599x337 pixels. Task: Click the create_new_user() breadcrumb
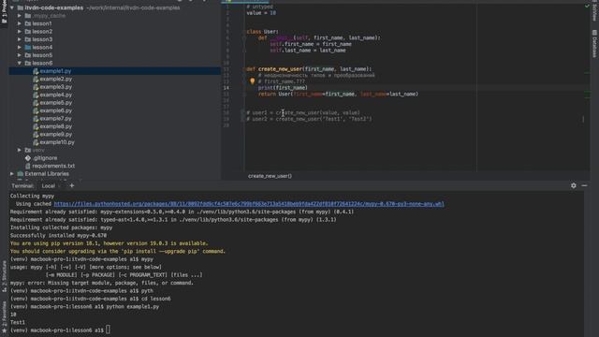(270, 176)
